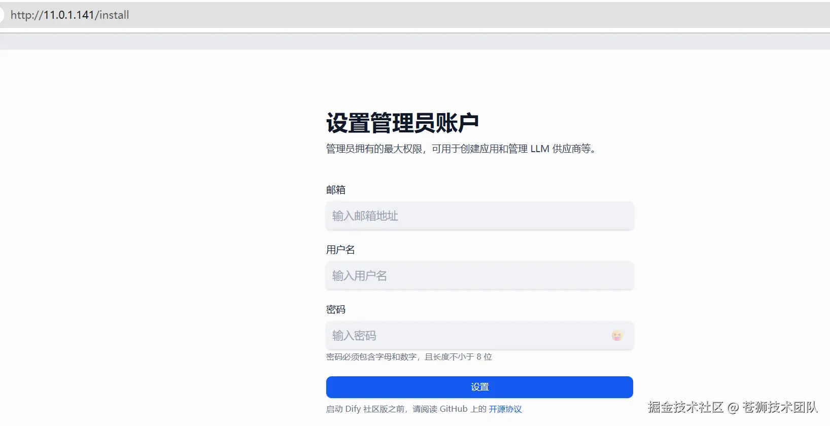
Task: Click the administrator permissions description text
Action: tap(461, 149)
